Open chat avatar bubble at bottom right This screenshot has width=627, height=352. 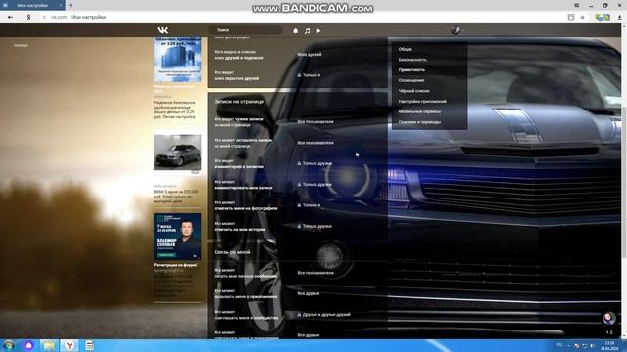(609, 318)
